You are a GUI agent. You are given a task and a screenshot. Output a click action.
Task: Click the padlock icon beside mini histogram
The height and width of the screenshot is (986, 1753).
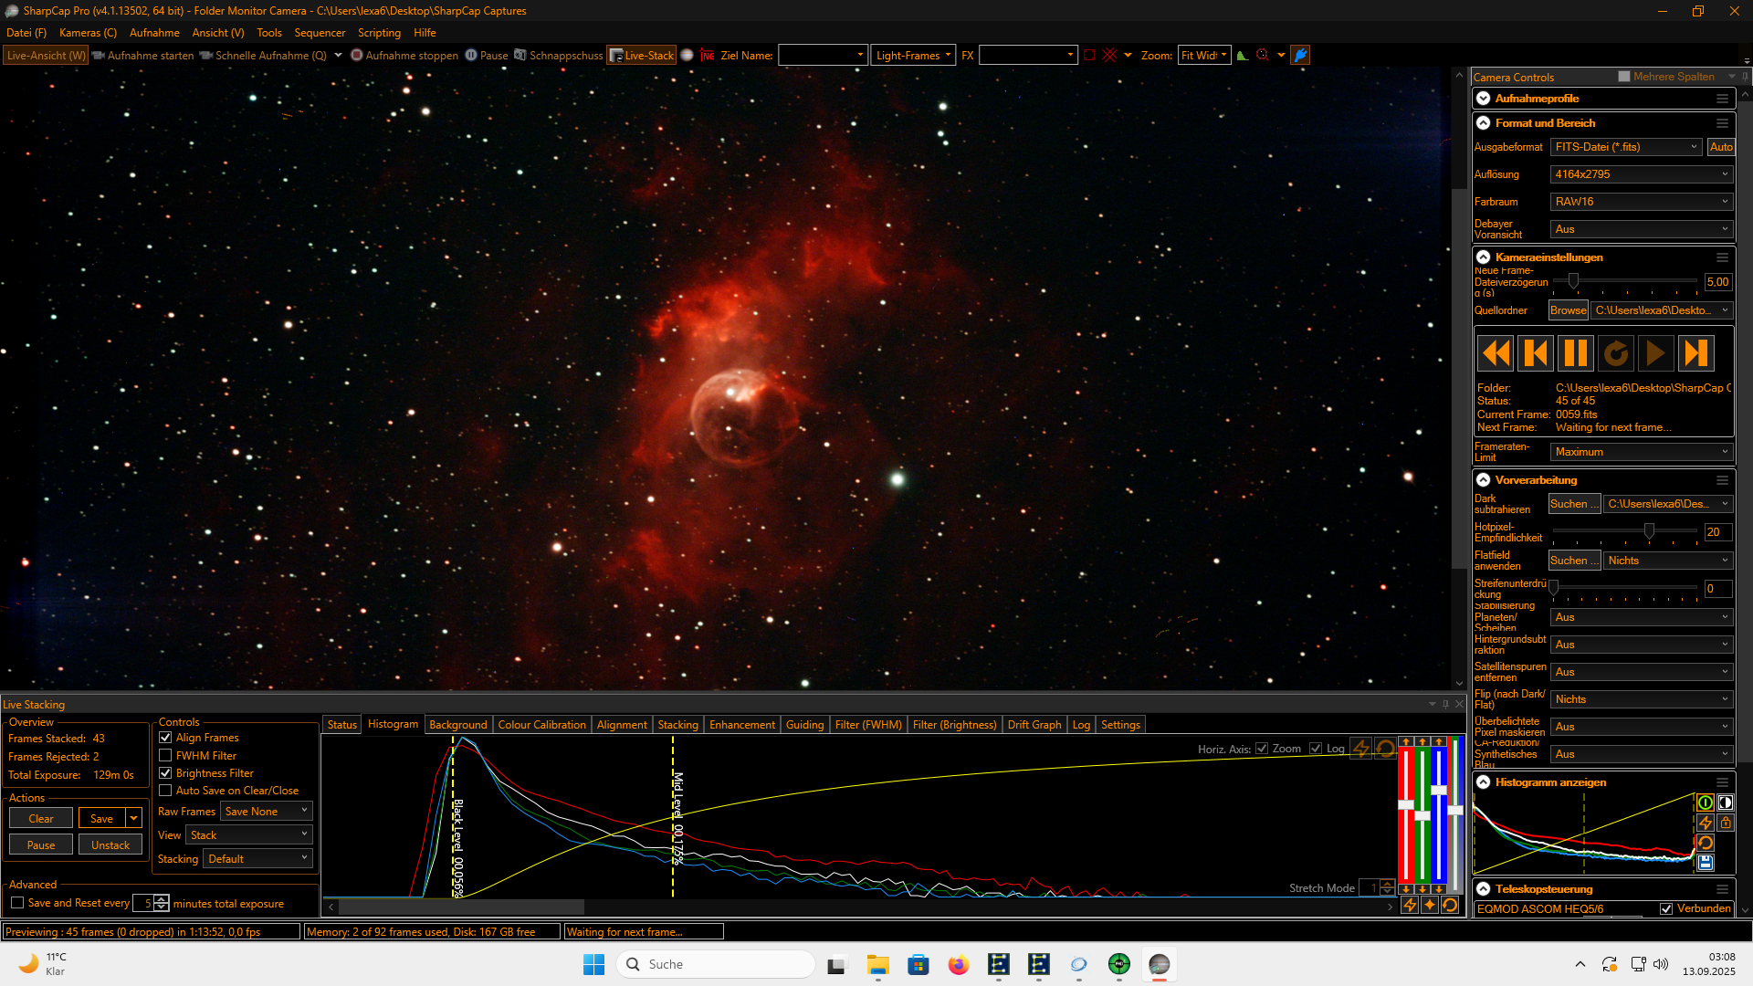[1725, 823]
